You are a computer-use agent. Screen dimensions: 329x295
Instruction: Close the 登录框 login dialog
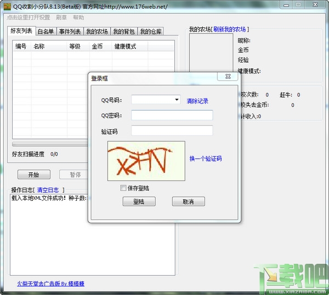pos(228,77)
